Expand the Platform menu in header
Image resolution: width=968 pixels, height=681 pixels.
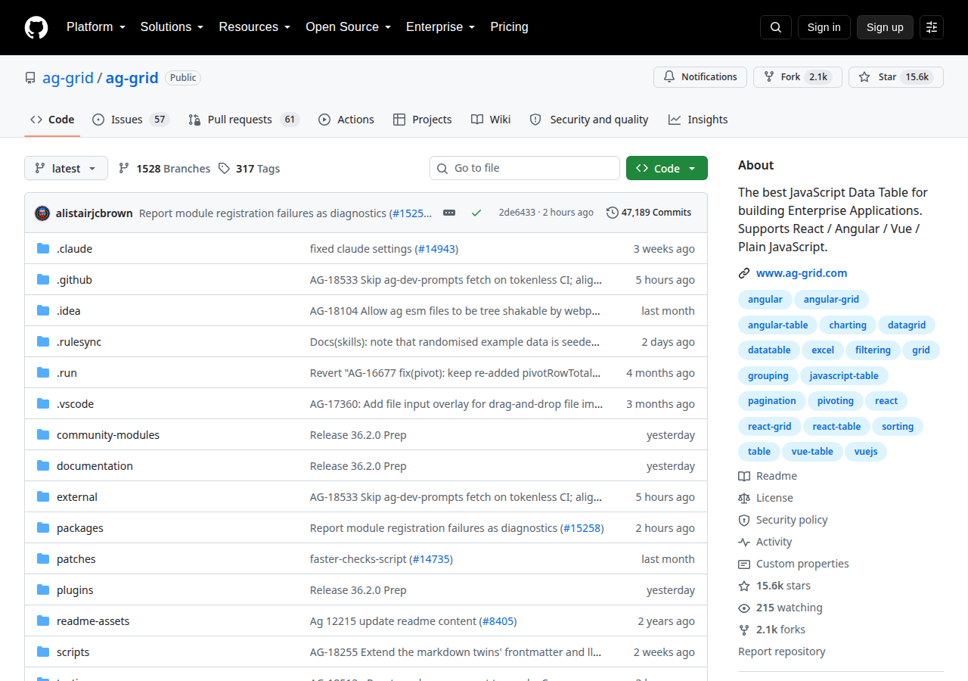96,27
